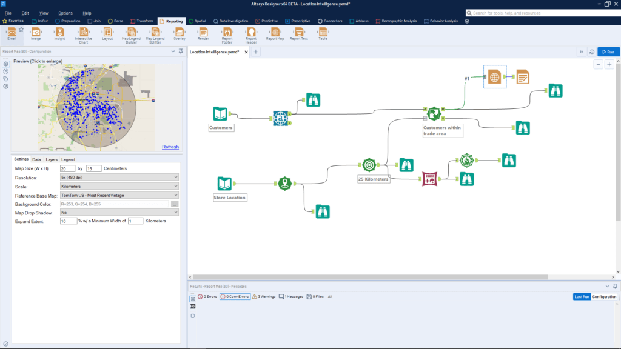Image resolution: width=621 pixels, height=349 pixels.
Task: Open the Map Drop Shadow dropdown
Action: pyautogui.click(x=119, y=213)
